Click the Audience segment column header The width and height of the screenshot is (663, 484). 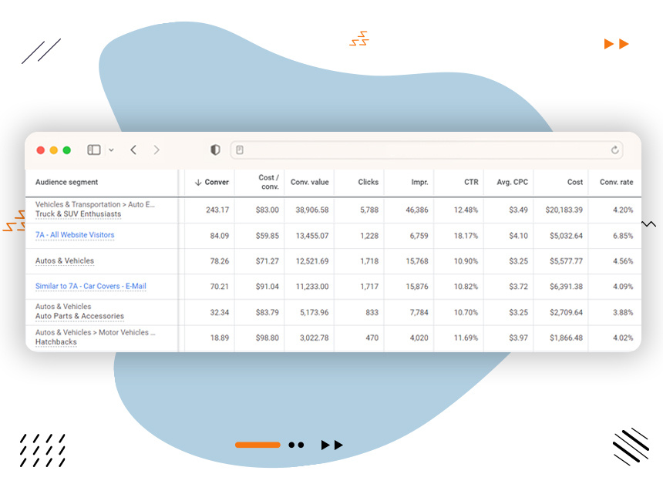pos(68,182)
